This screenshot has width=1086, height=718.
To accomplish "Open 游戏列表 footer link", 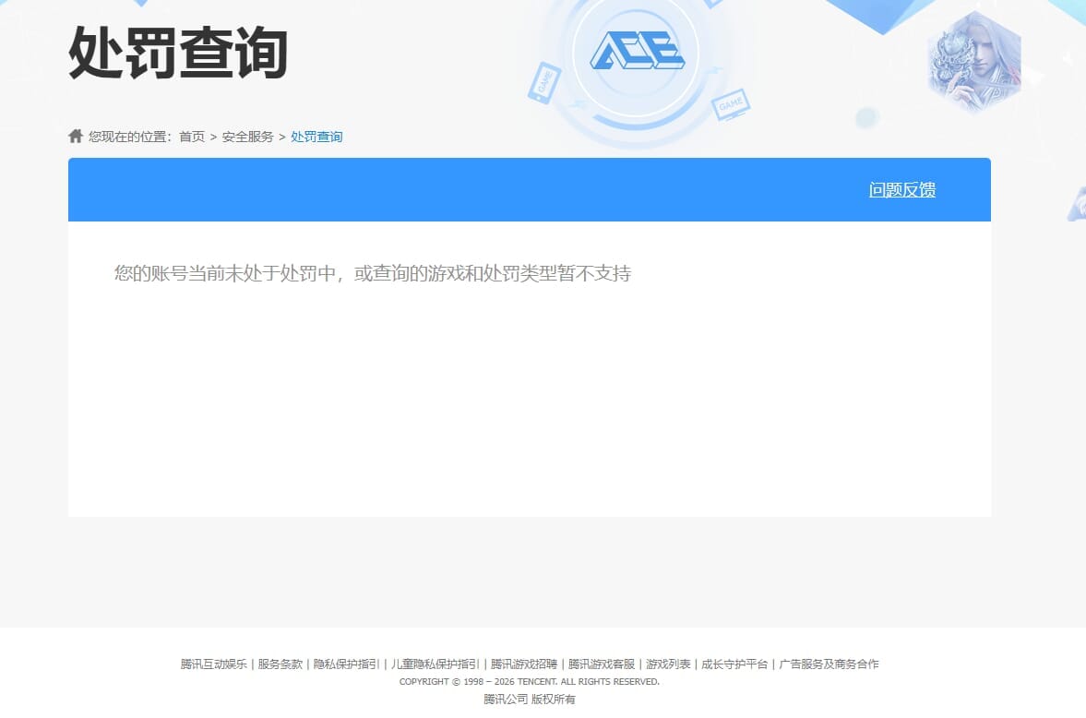I will [668, 664].
